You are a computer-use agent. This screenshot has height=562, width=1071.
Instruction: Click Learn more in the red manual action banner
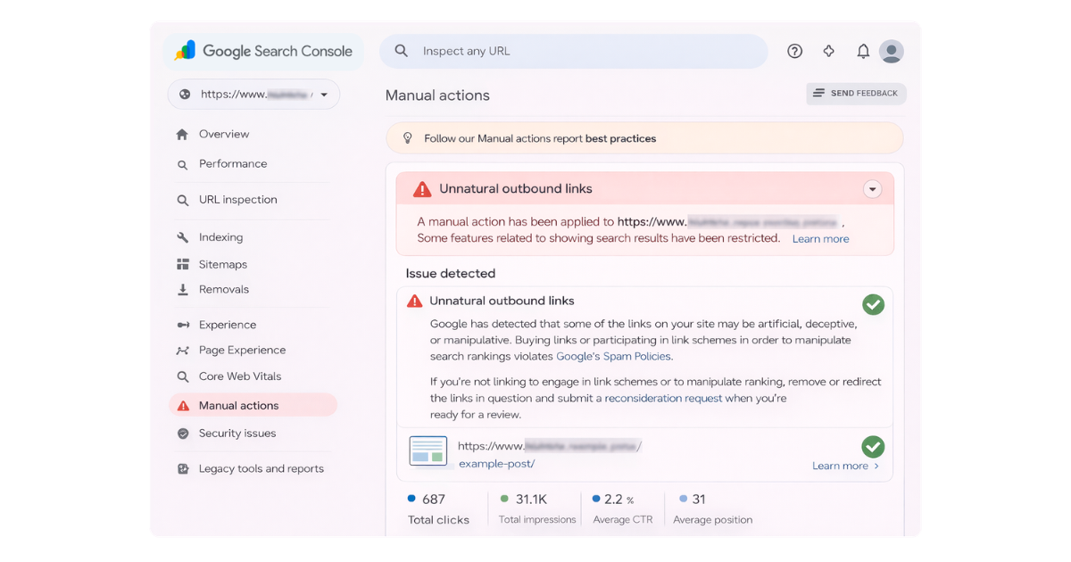click(x=820, y=239)
